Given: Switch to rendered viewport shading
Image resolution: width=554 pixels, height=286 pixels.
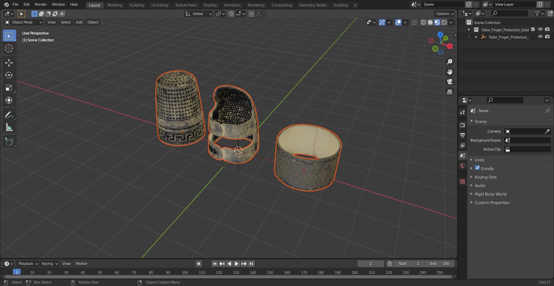Looking at the screenshot, I should coord(444,22).
